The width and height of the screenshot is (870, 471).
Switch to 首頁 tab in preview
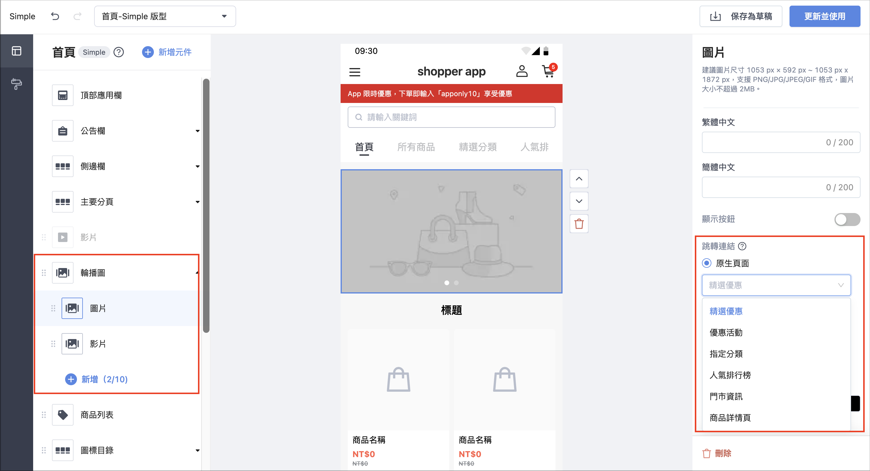pyautogui.click(x=364, y=147)
